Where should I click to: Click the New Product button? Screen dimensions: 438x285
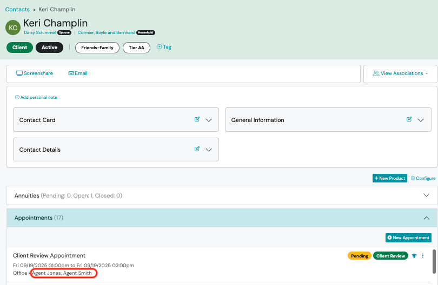pos(390,178)
